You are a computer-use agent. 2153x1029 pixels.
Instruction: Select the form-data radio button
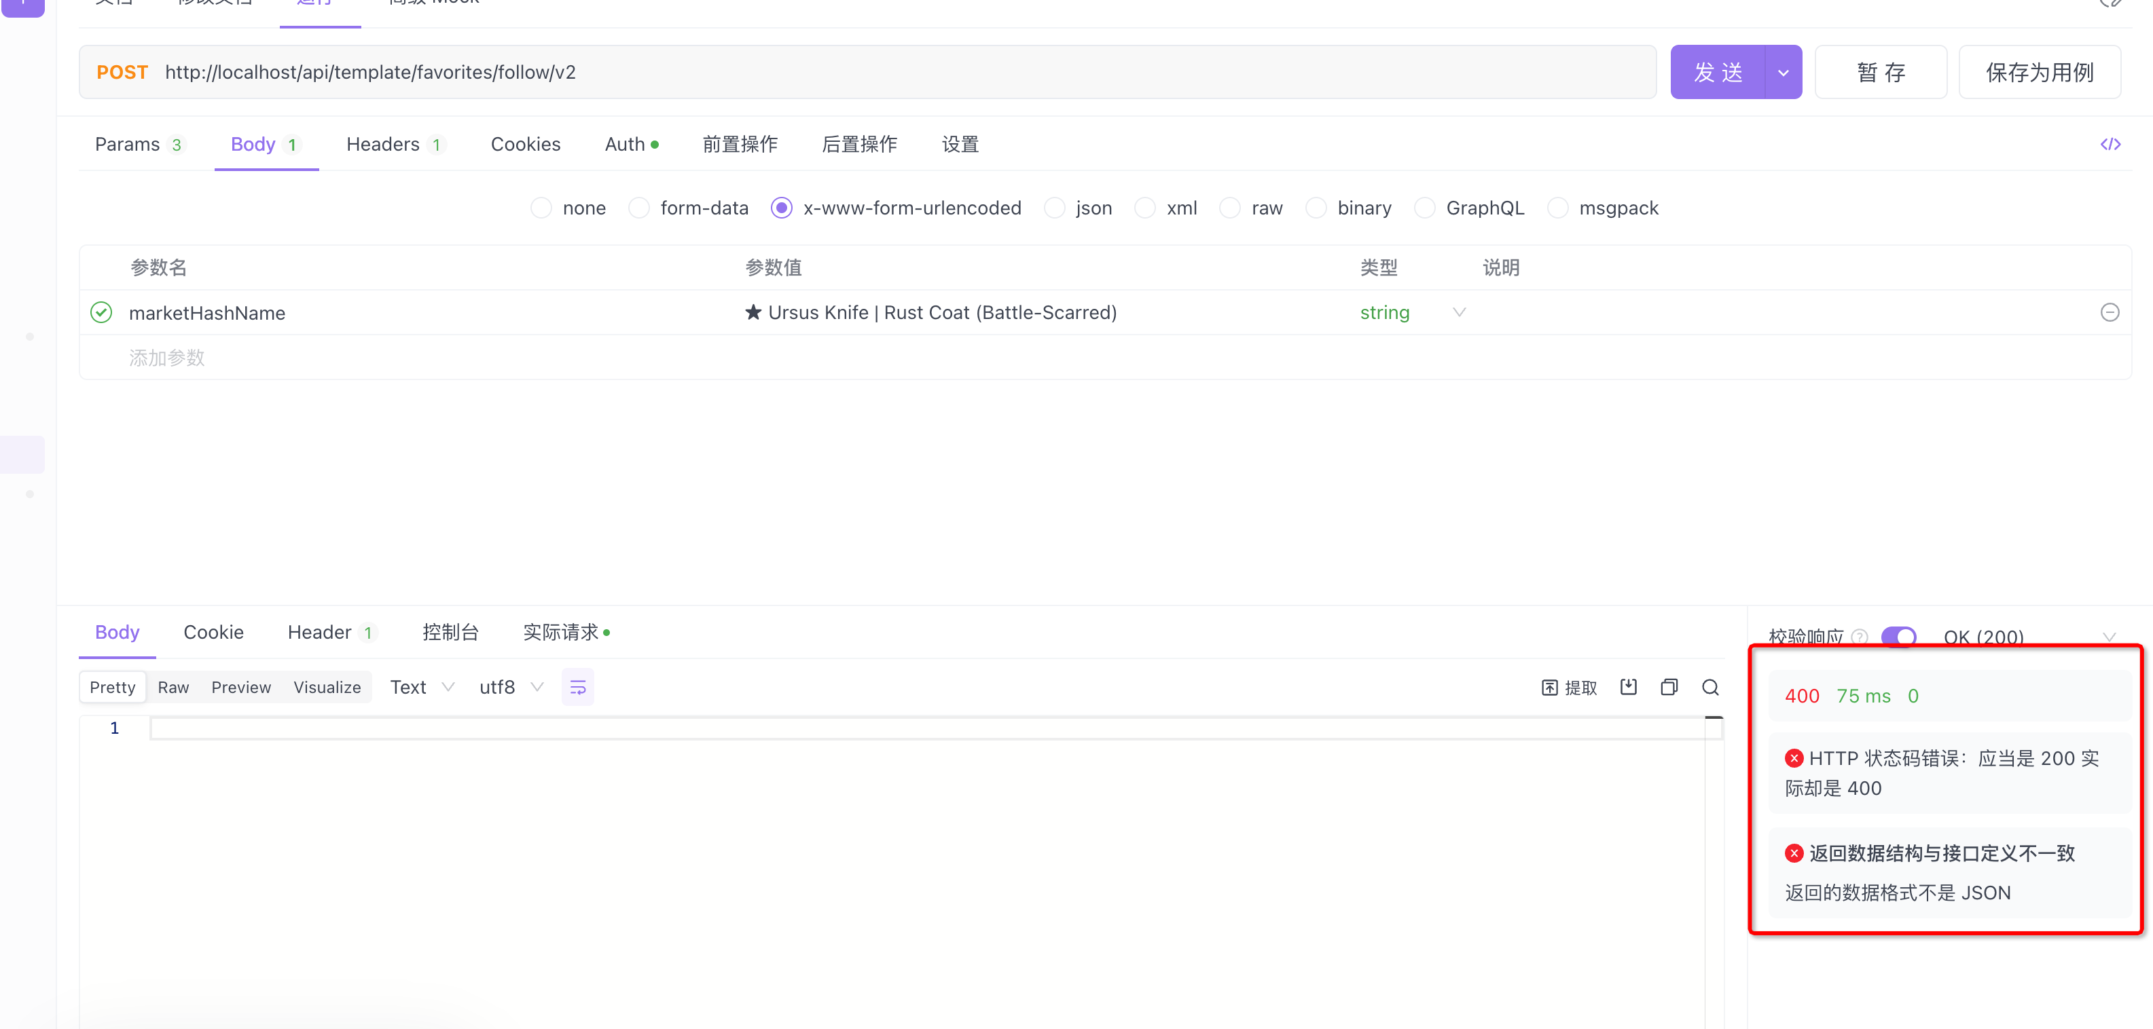(638, 207)
